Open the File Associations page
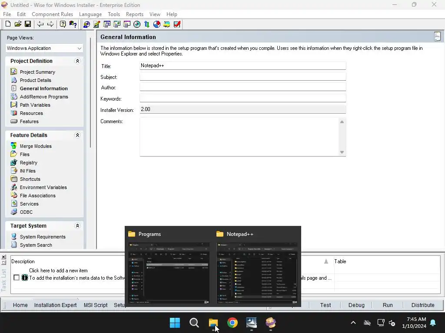Image resolution: width=445 pixels, height=333 pixels. [x=38, y=196]
